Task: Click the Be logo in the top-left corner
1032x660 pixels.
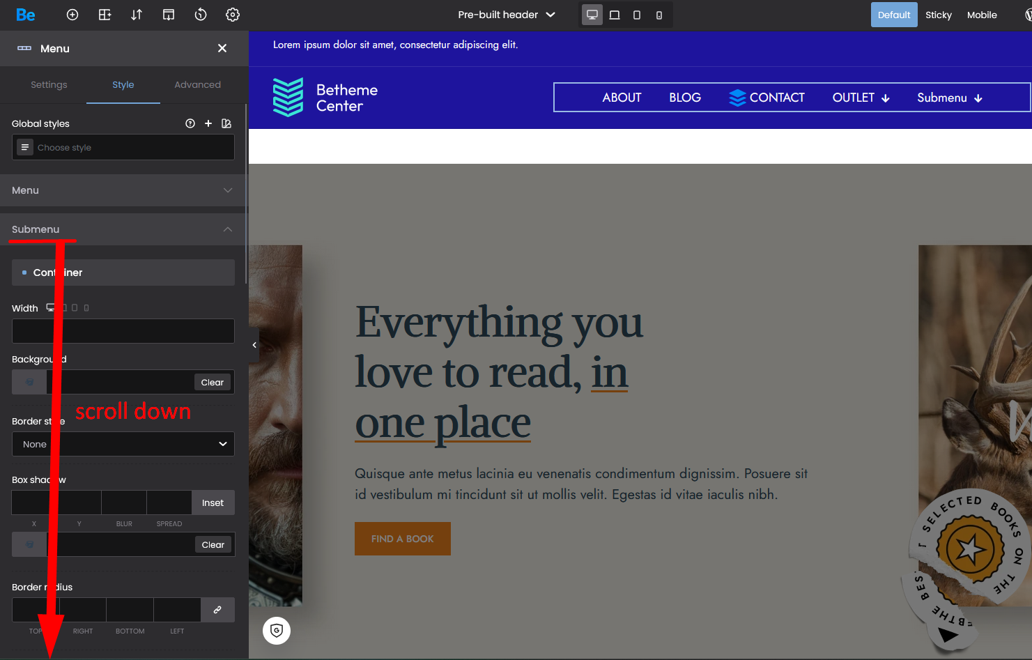Action: pos(26,15)
